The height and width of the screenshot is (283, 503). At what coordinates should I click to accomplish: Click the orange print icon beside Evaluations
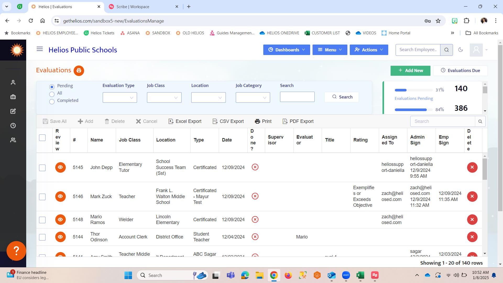(79, 71)
